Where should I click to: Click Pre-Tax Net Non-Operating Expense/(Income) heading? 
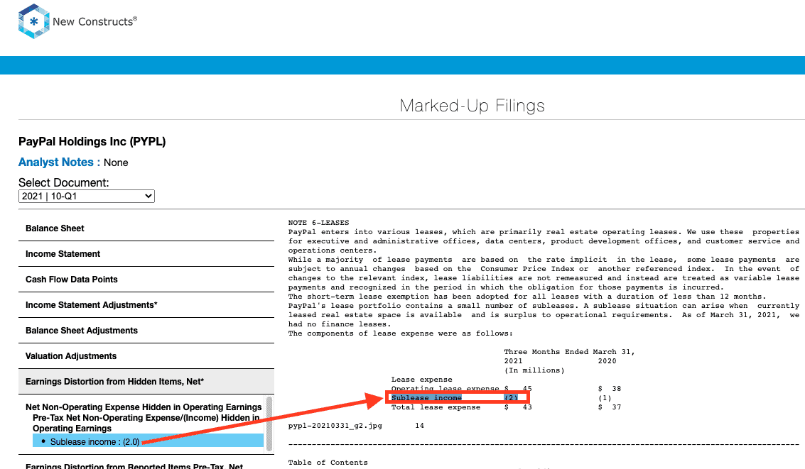(x=146, y=423)
